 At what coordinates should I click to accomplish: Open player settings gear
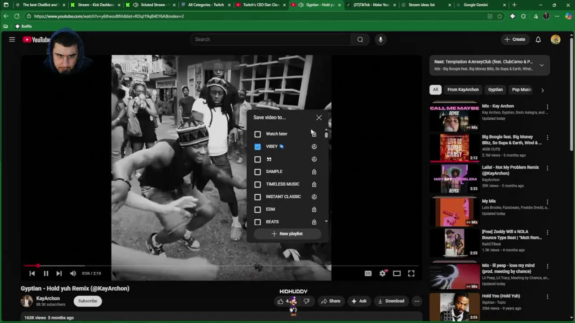coord(383,273)
